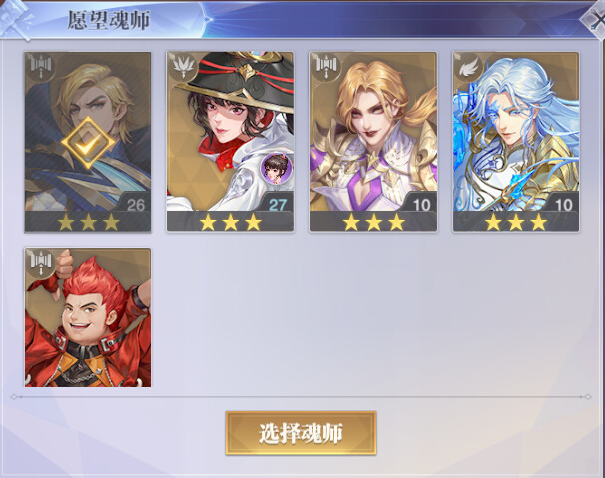605x478 pixels.
Task: Select the red-haired thumbs-down hero card
Action: tap(88, 318)
